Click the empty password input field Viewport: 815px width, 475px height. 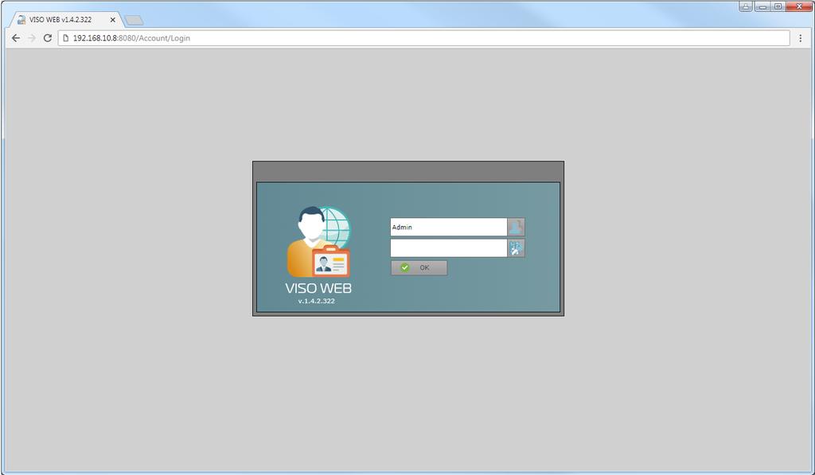(x=449, y=248)
